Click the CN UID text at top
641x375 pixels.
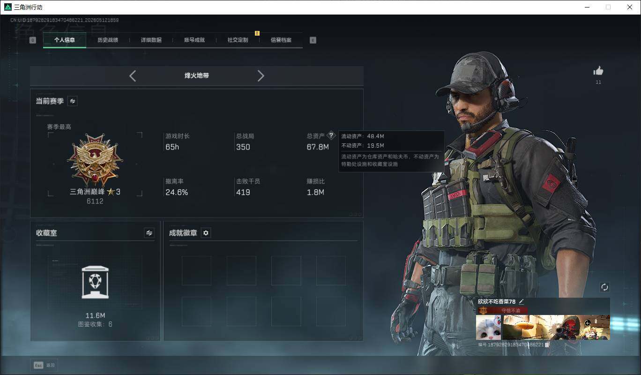64,20
